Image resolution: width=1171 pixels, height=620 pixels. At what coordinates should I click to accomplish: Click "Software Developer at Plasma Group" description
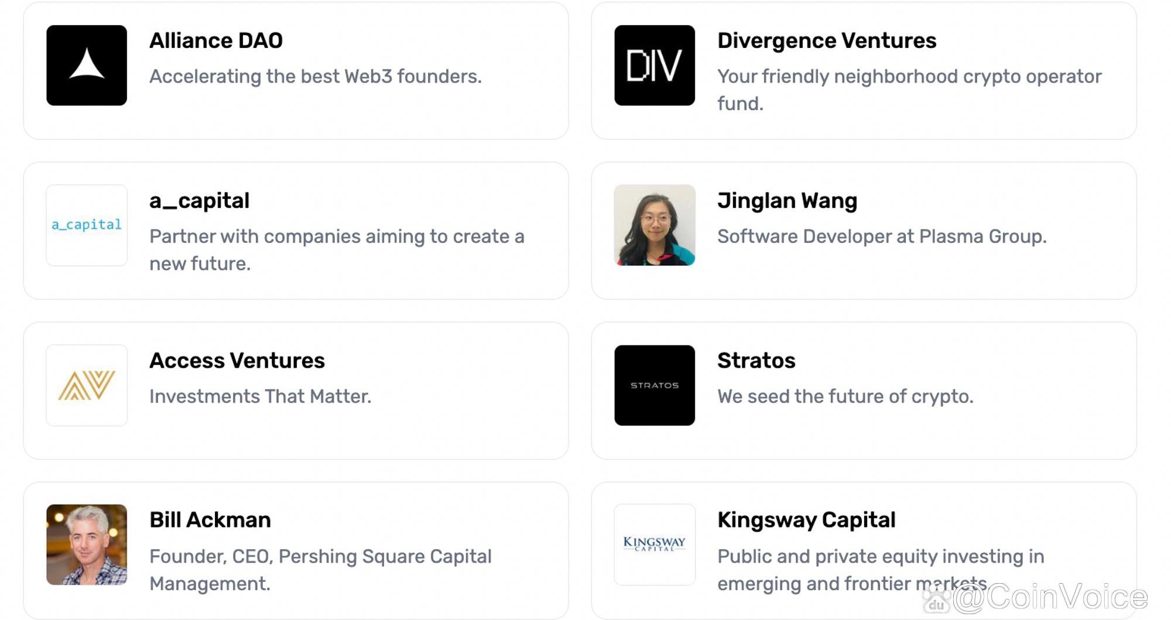[x=882, y=237]
